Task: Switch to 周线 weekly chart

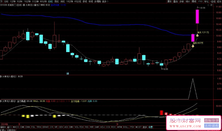Action: (57, 1)
